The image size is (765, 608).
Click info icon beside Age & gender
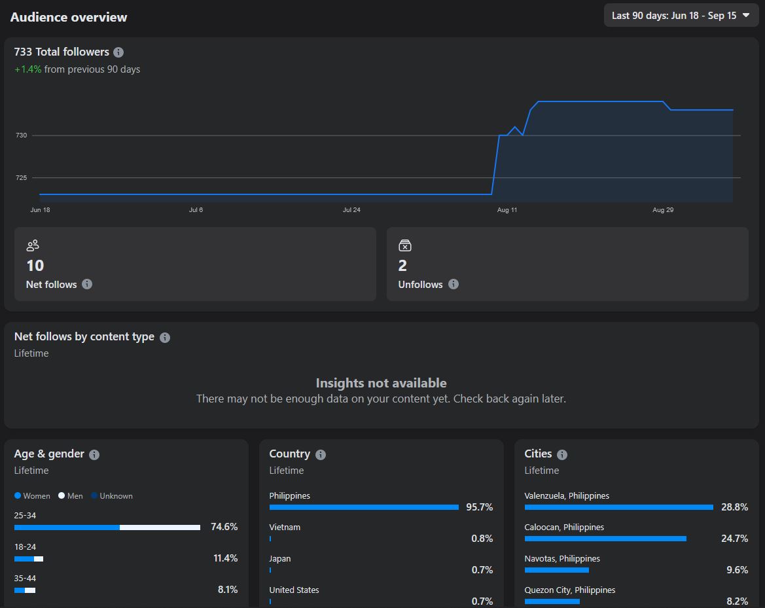(x=94, y=455)
